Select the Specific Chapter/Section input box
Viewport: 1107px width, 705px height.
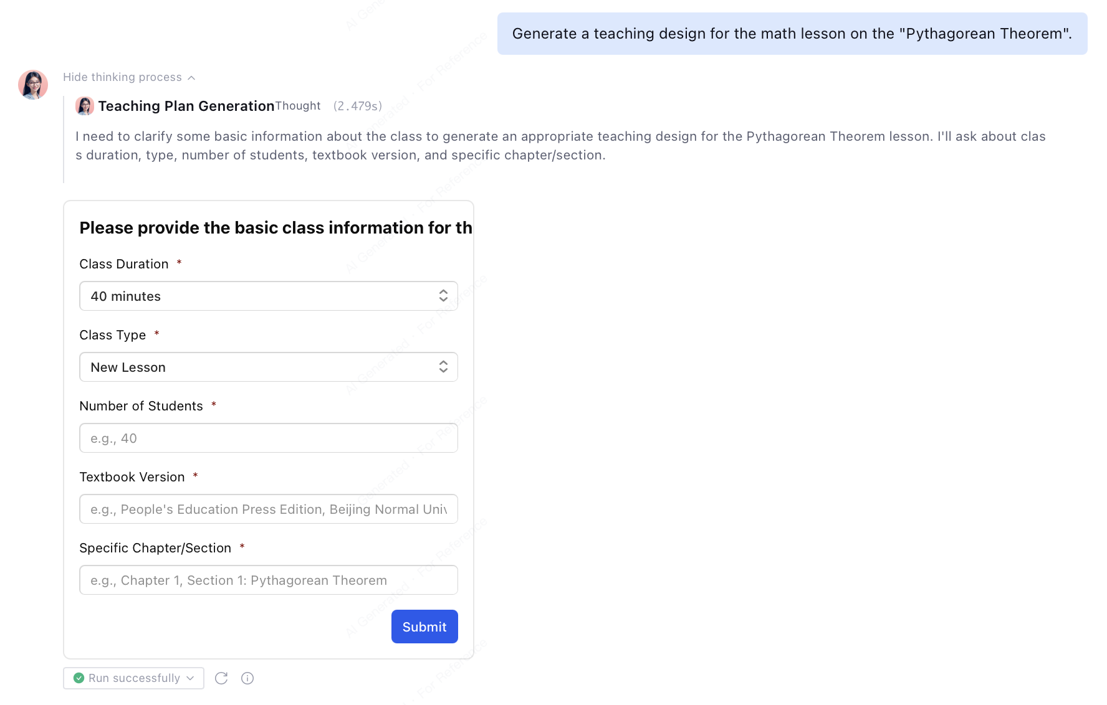coord(269,580)
